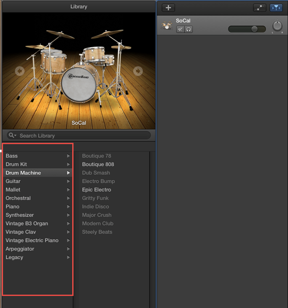The image size is (288, 308).
Task: Click the Library panel title
Action: (79, 7)
